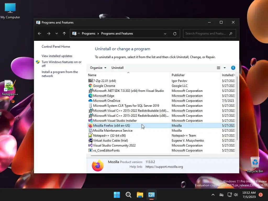Go up one level with up arrow
The height and width of the screenshot is (201, 268).
[64, 33]
